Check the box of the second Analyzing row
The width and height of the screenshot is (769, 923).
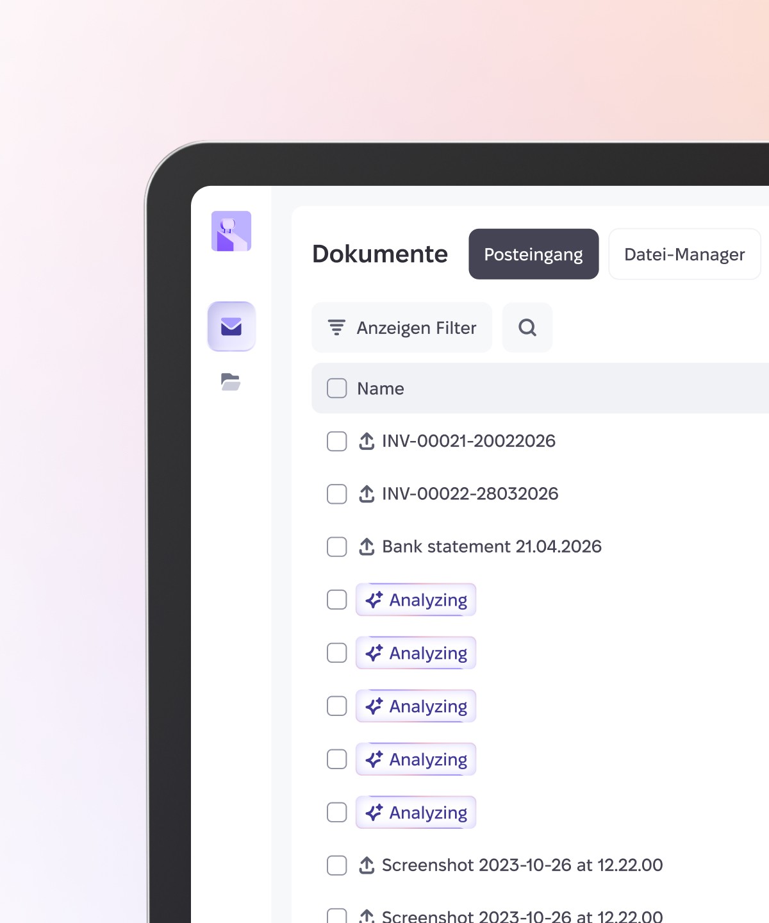coord(337,653)
